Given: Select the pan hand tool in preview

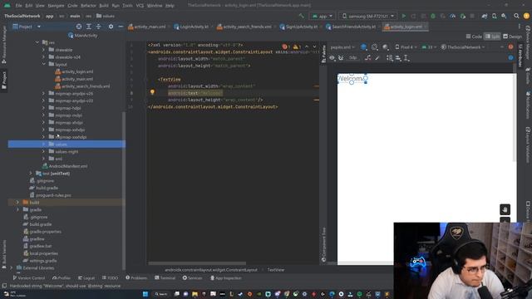Looking at the screenshot, I should coord(505,209).
